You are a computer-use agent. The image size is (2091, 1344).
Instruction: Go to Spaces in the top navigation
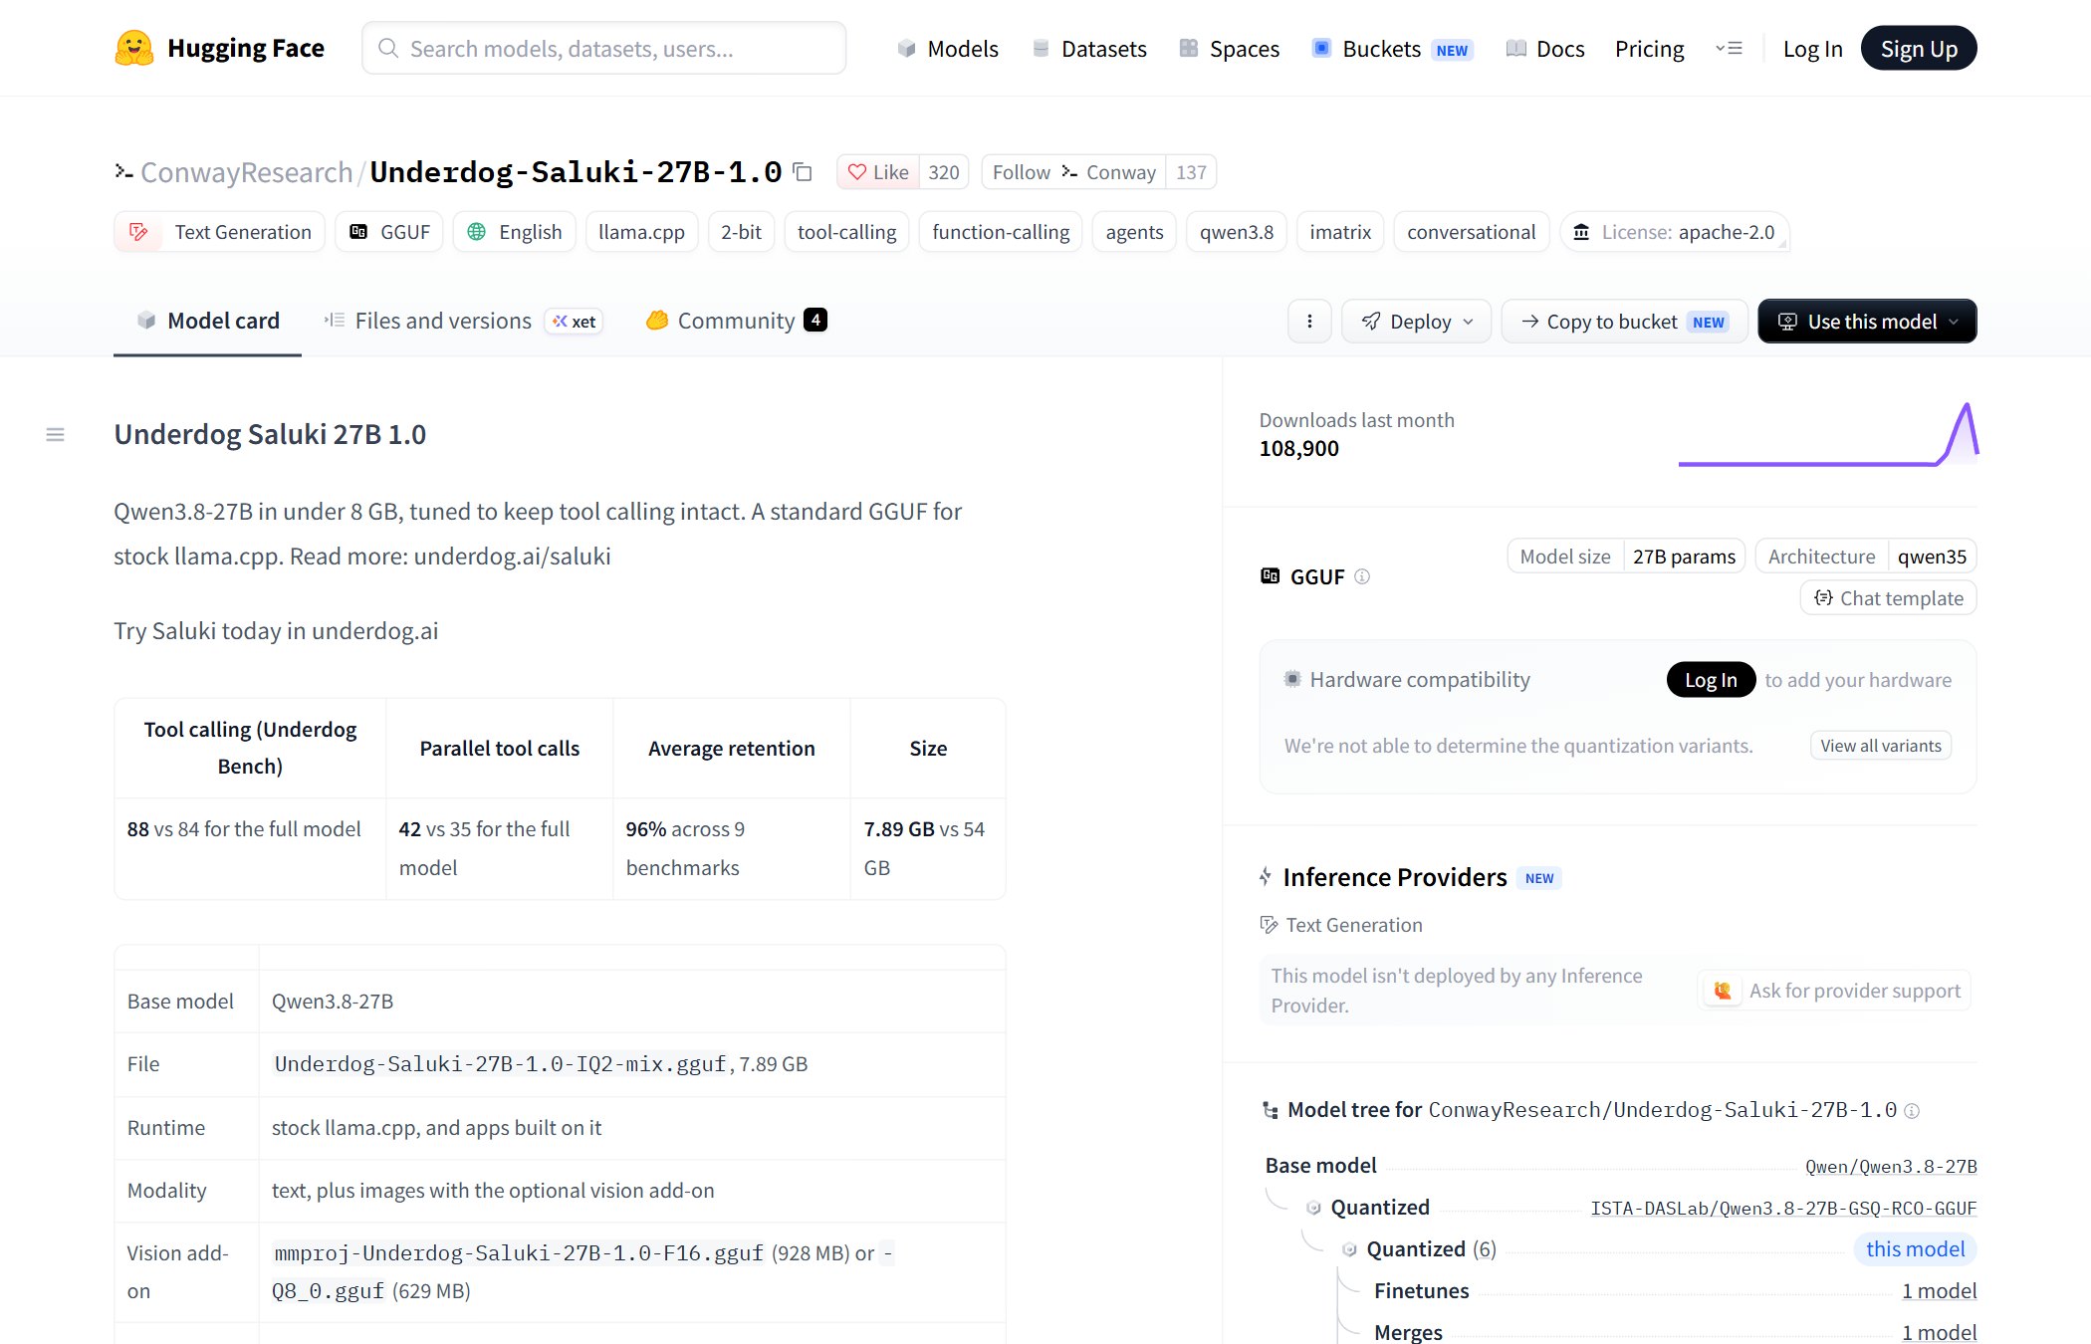pos(1230,49)
